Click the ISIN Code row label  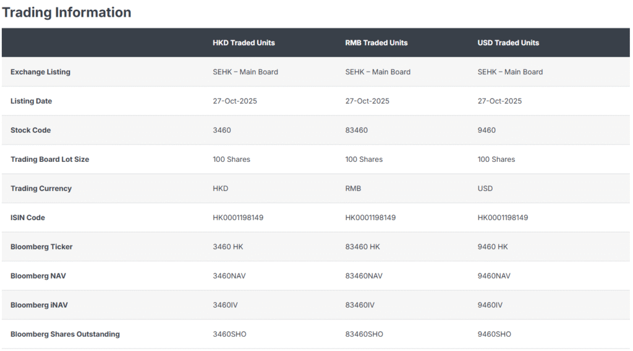coord(28,218)
